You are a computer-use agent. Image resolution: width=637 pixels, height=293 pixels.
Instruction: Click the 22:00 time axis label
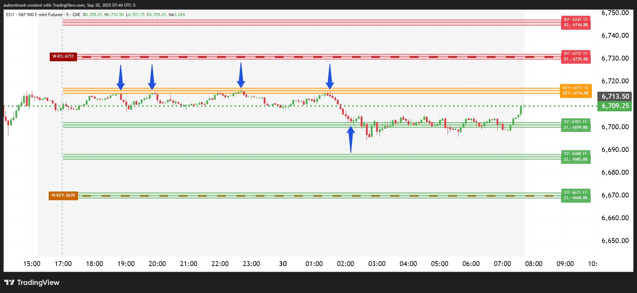220,264
